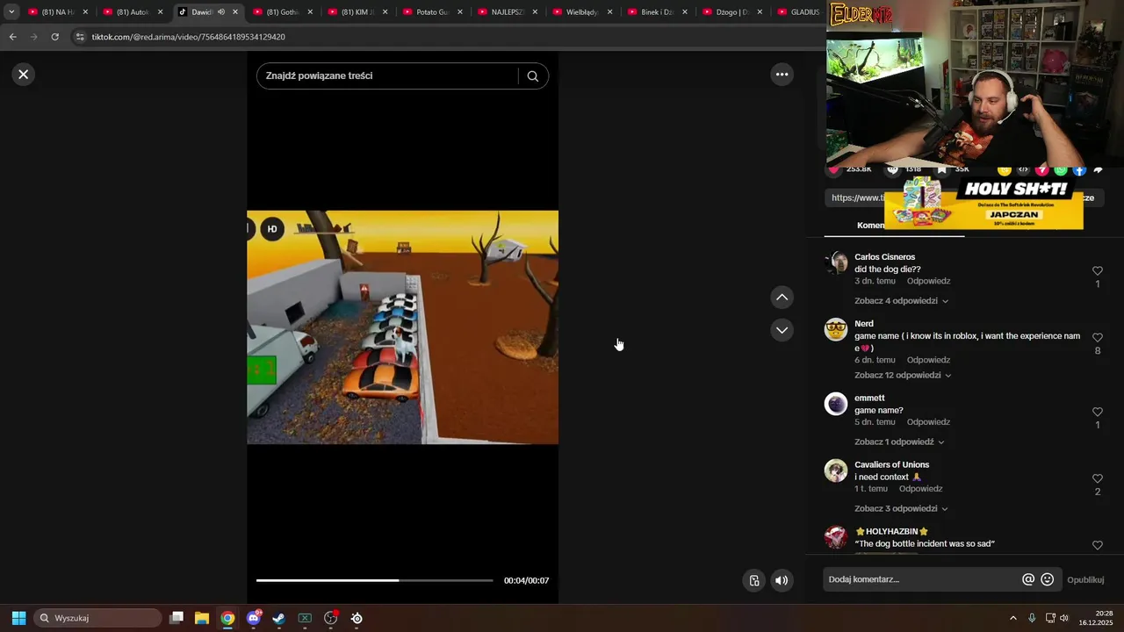Reply to emmett's comment via Odpowiedz
The height and width of the screenshot is (632, 1124).
928,422
